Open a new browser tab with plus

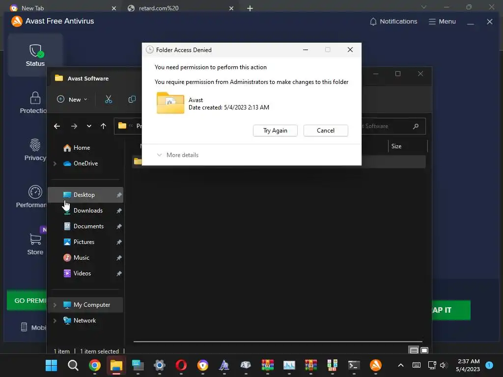pos(250,8)
